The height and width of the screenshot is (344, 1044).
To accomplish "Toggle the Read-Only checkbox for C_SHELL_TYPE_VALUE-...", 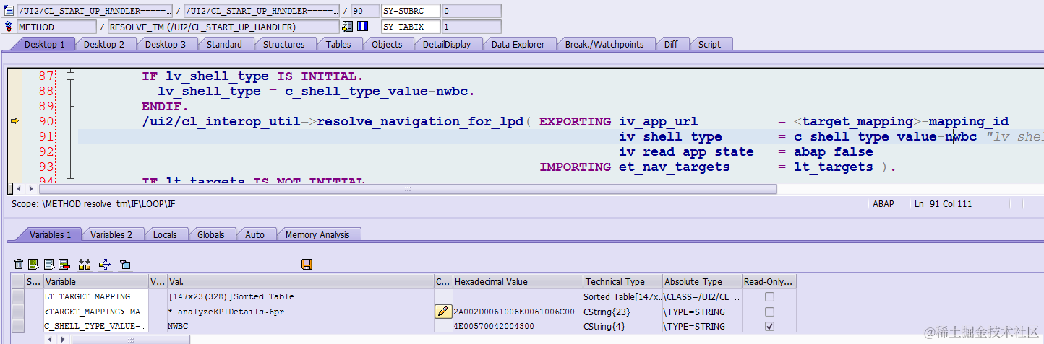I will (769, 326).
